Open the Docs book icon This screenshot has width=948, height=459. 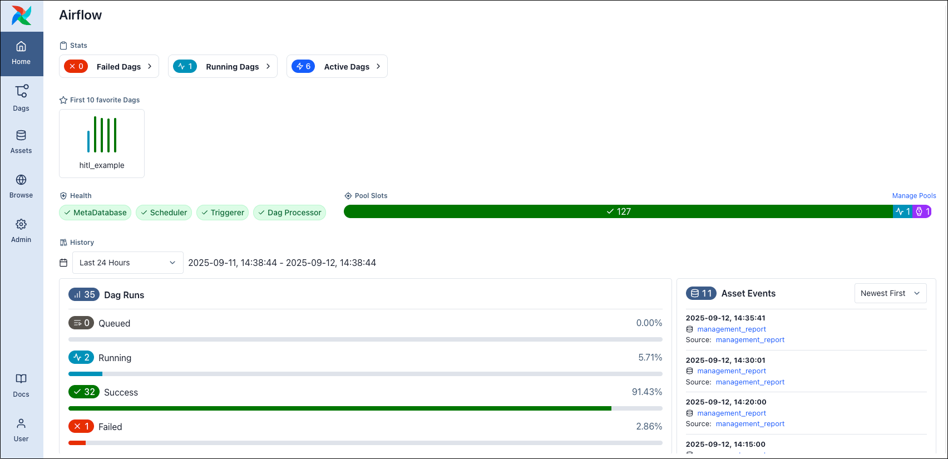coord(21,385)
